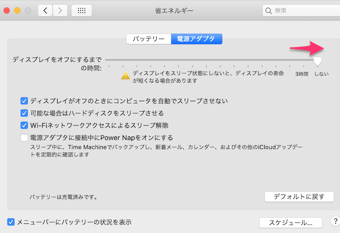
Task: Uncheck 可能な場合はハードディスクをスリープさせる
Action: [24, 113]
